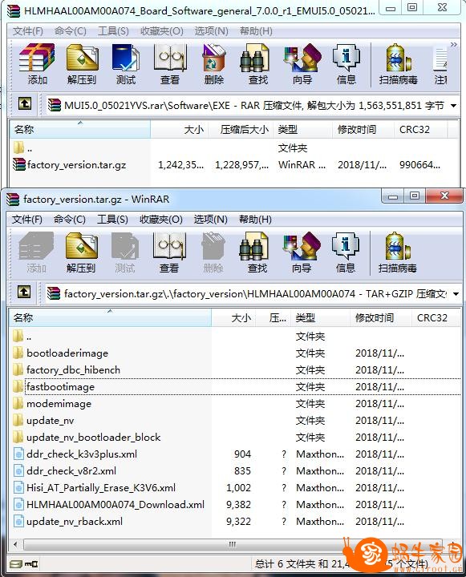Image resolution: width=466 pixels, height=577 pixels.
Task: Sort by 压缩后大小 column in top window
Action: pos(241,130)
